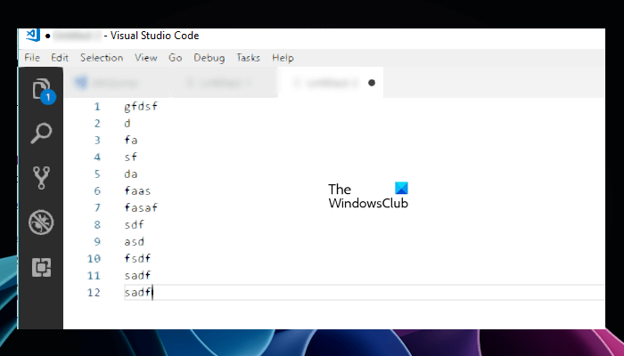Click the text 'fasaf' on line 7
This screenshot has height=356, width=624.
pyautogui.click(x=141, y=207)
